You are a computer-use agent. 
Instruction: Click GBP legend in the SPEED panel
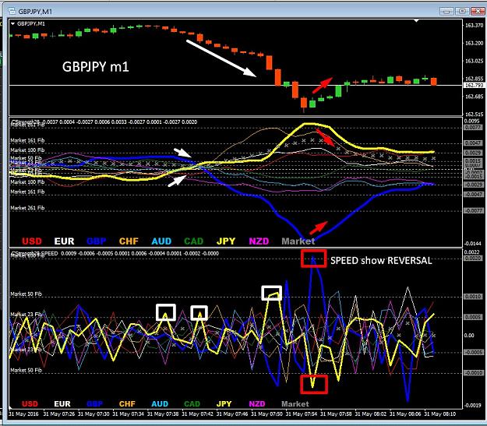pyautogui.click(x=95, y=403)
